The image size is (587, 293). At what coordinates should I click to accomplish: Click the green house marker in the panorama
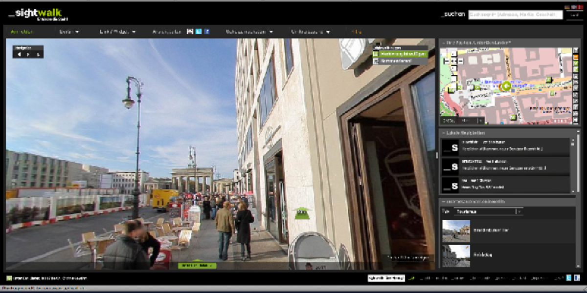302,213
